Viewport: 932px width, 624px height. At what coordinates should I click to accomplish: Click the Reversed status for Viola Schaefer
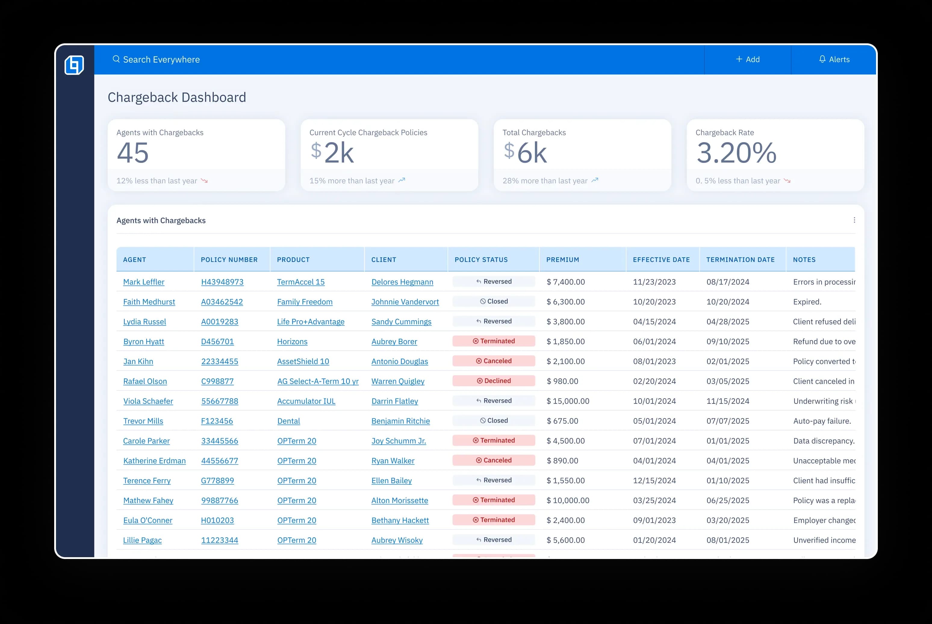coord(493,401)
